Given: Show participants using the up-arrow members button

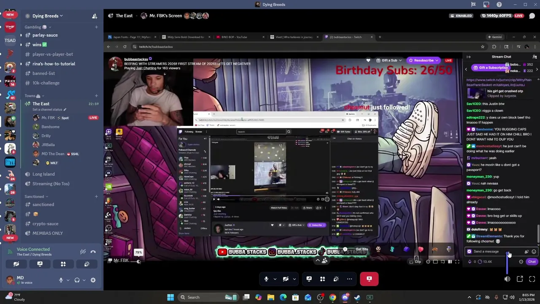Looking at the screenshot, I should (321, 261).
